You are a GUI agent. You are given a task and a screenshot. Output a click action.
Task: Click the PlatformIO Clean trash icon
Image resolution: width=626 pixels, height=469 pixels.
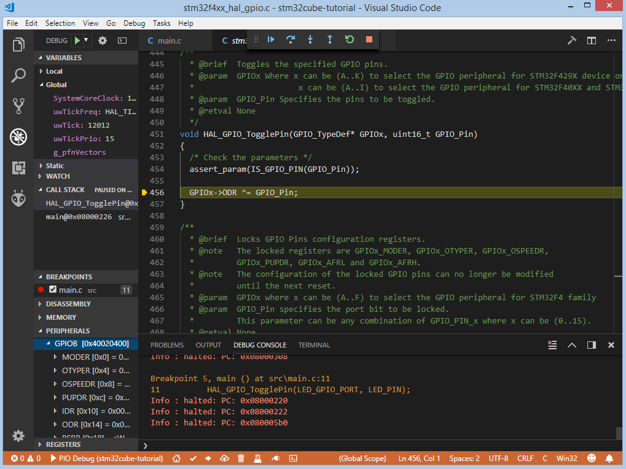pos(241,458)
